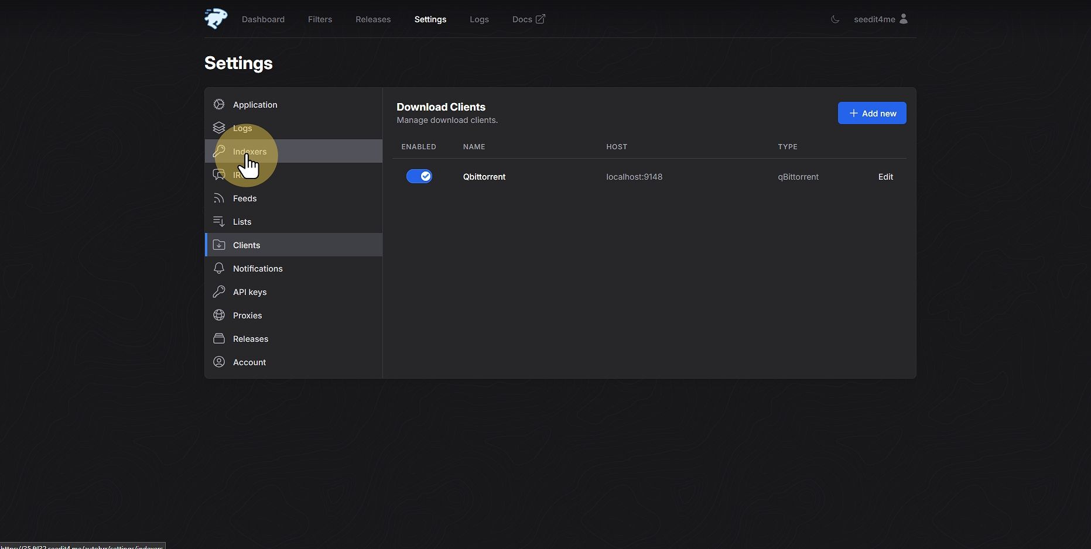
Task: Click the NAME column header
Action: (x=474, y=147)
